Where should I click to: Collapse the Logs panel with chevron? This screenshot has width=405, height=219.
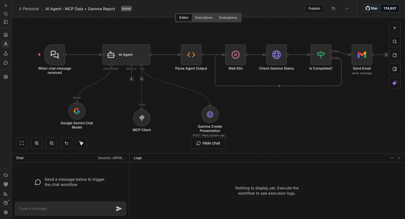[399, 158]
